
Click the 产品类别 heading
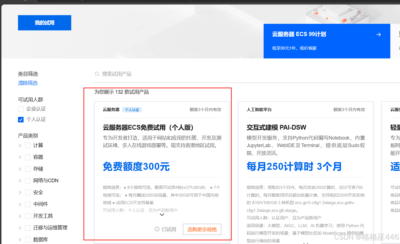coord(28,136)
